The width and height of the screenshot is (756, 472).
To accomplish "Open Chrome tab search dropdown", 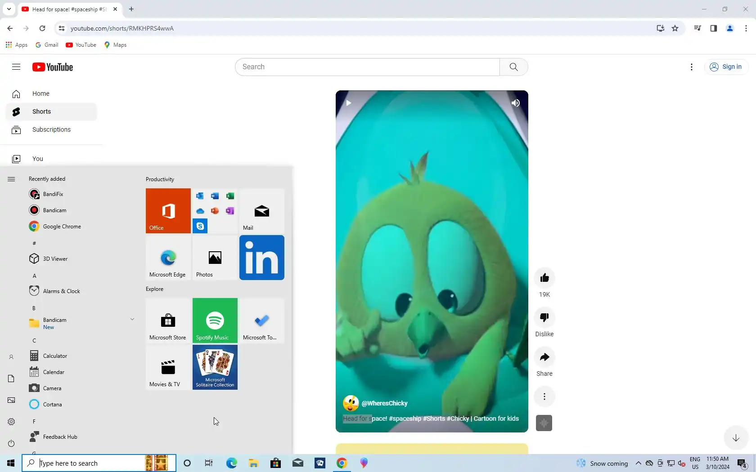I will pyautogui.click(x=9, y=9).
